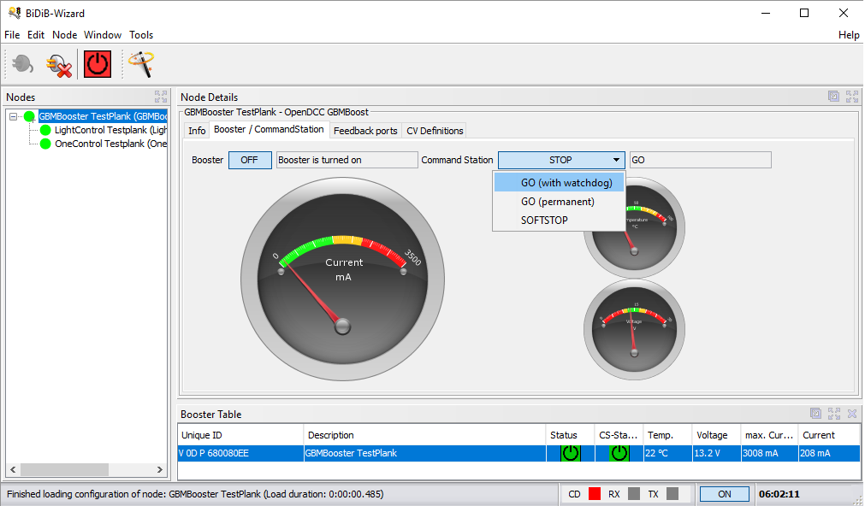Click the 'GBMBooster TestPlank' description cell
The height and width of the screenshot is (506, 865).
click(424, 453)
